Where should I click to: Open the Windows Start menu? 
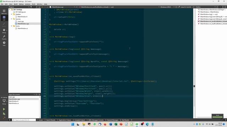pos(73,124)
